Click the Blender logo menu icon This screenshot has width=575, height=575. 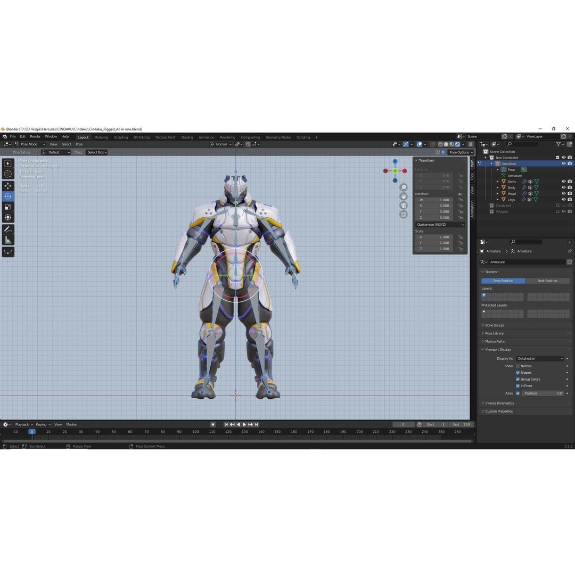pos(5,136)
